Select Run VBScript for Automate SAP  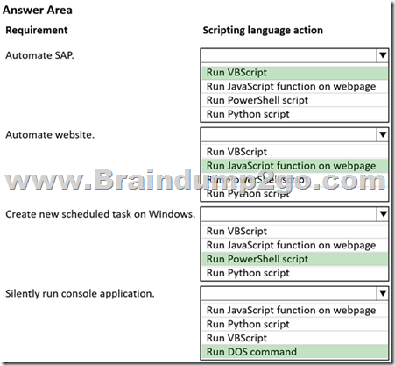(294, 73)
